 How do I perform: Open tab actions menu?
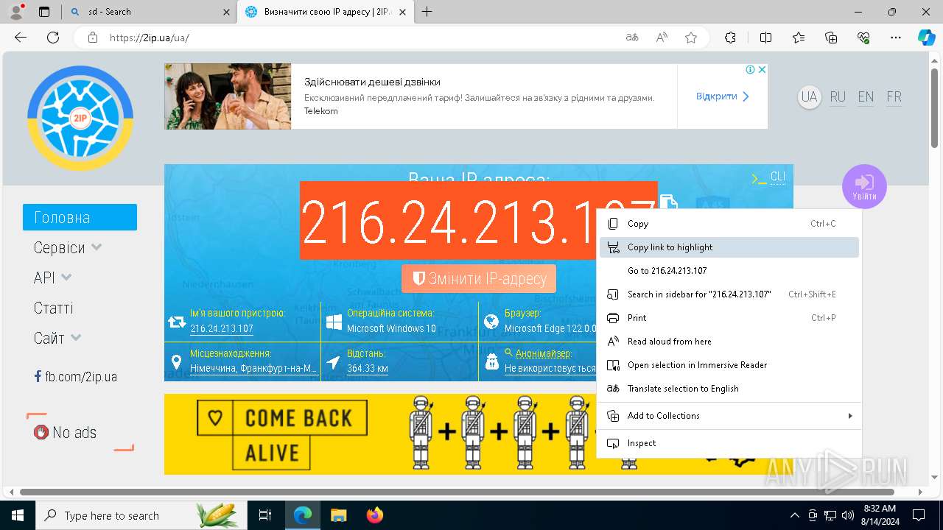tap(44, 12)
